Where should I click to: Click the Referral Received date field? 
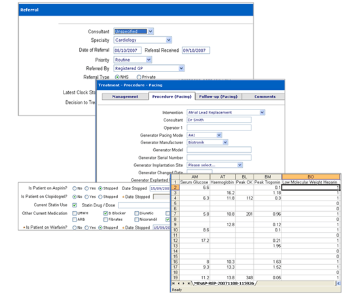click(196, 50)
